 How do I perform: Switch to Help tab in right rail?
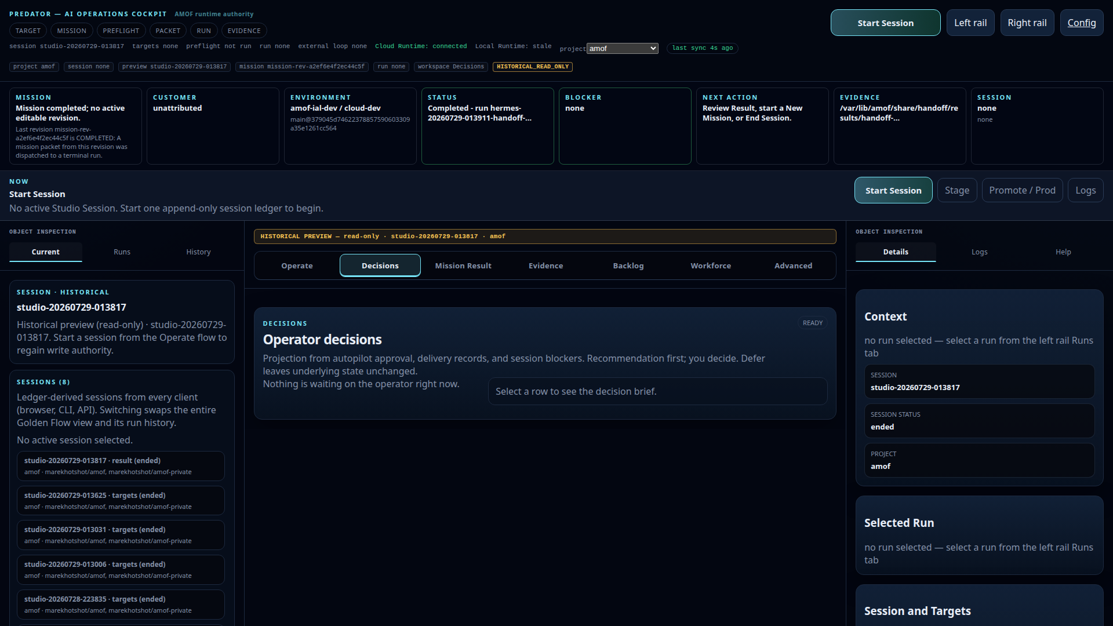coord(1063,252)
